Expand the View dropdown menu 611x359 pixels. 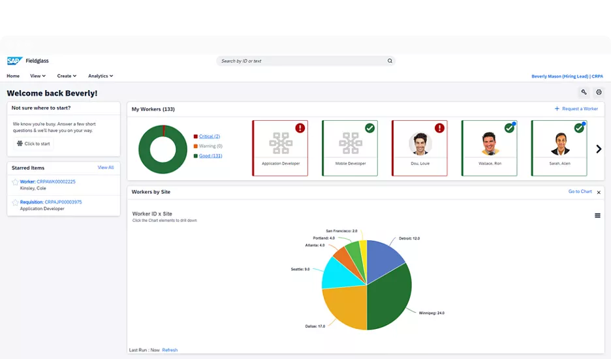pyautogui.click(x=38, y=76)
